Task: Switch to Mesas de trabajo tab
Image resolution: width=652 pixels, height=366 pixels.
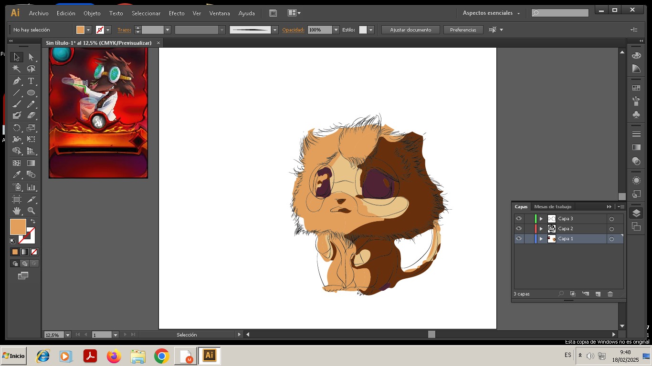Action: click(x=553, y=207)
